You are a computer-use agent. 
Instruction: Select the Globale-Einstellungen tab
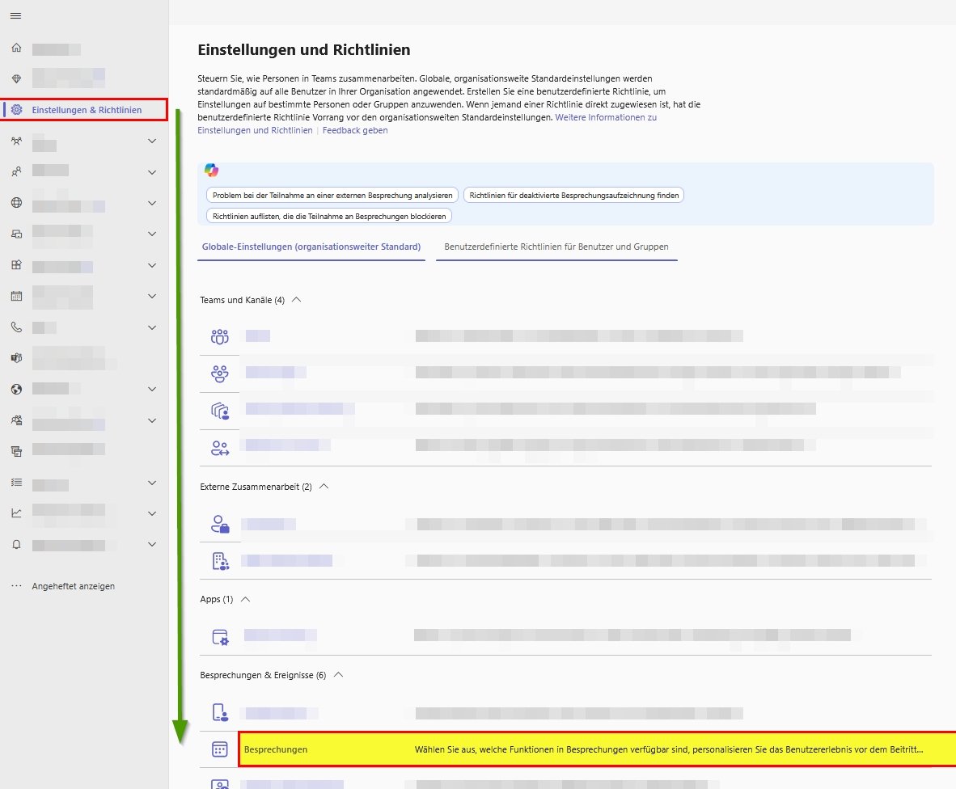point(311,247)
